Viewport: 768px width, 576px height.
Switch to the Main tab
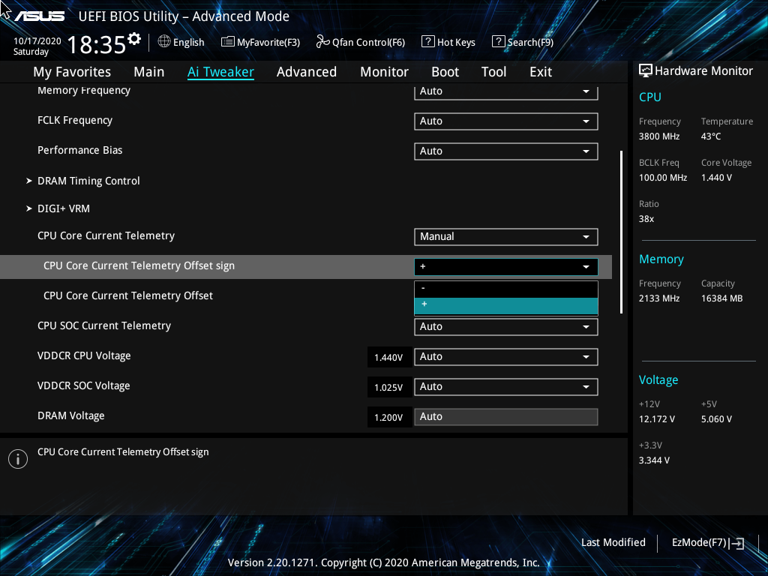(149, 72)
